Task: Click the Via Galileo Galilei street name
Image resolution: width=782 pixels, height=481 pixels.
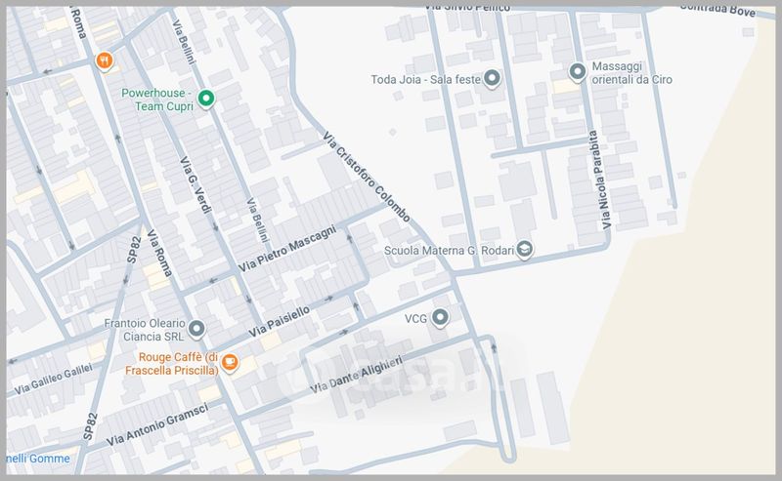Action: 54,377
